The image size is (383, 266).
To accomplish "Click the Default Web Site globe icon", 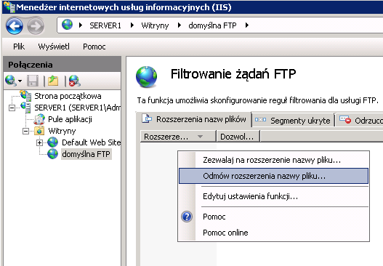I will pyautogui.click(x=53, y=142).
